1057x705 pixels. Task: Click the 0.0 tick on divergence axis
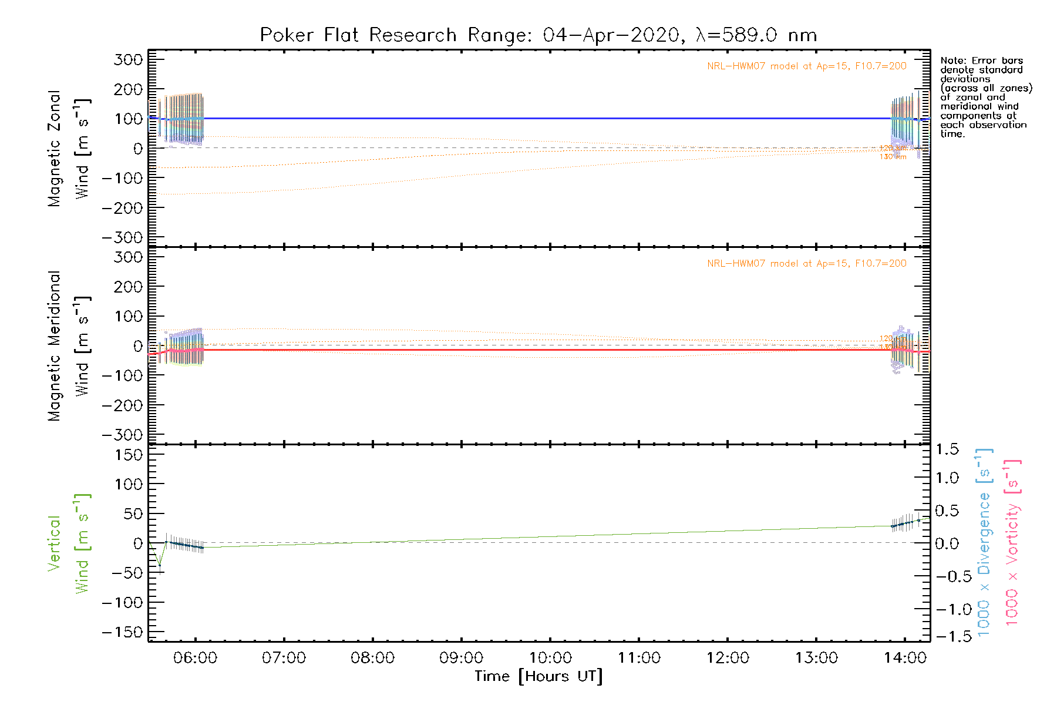click(948, 543)
